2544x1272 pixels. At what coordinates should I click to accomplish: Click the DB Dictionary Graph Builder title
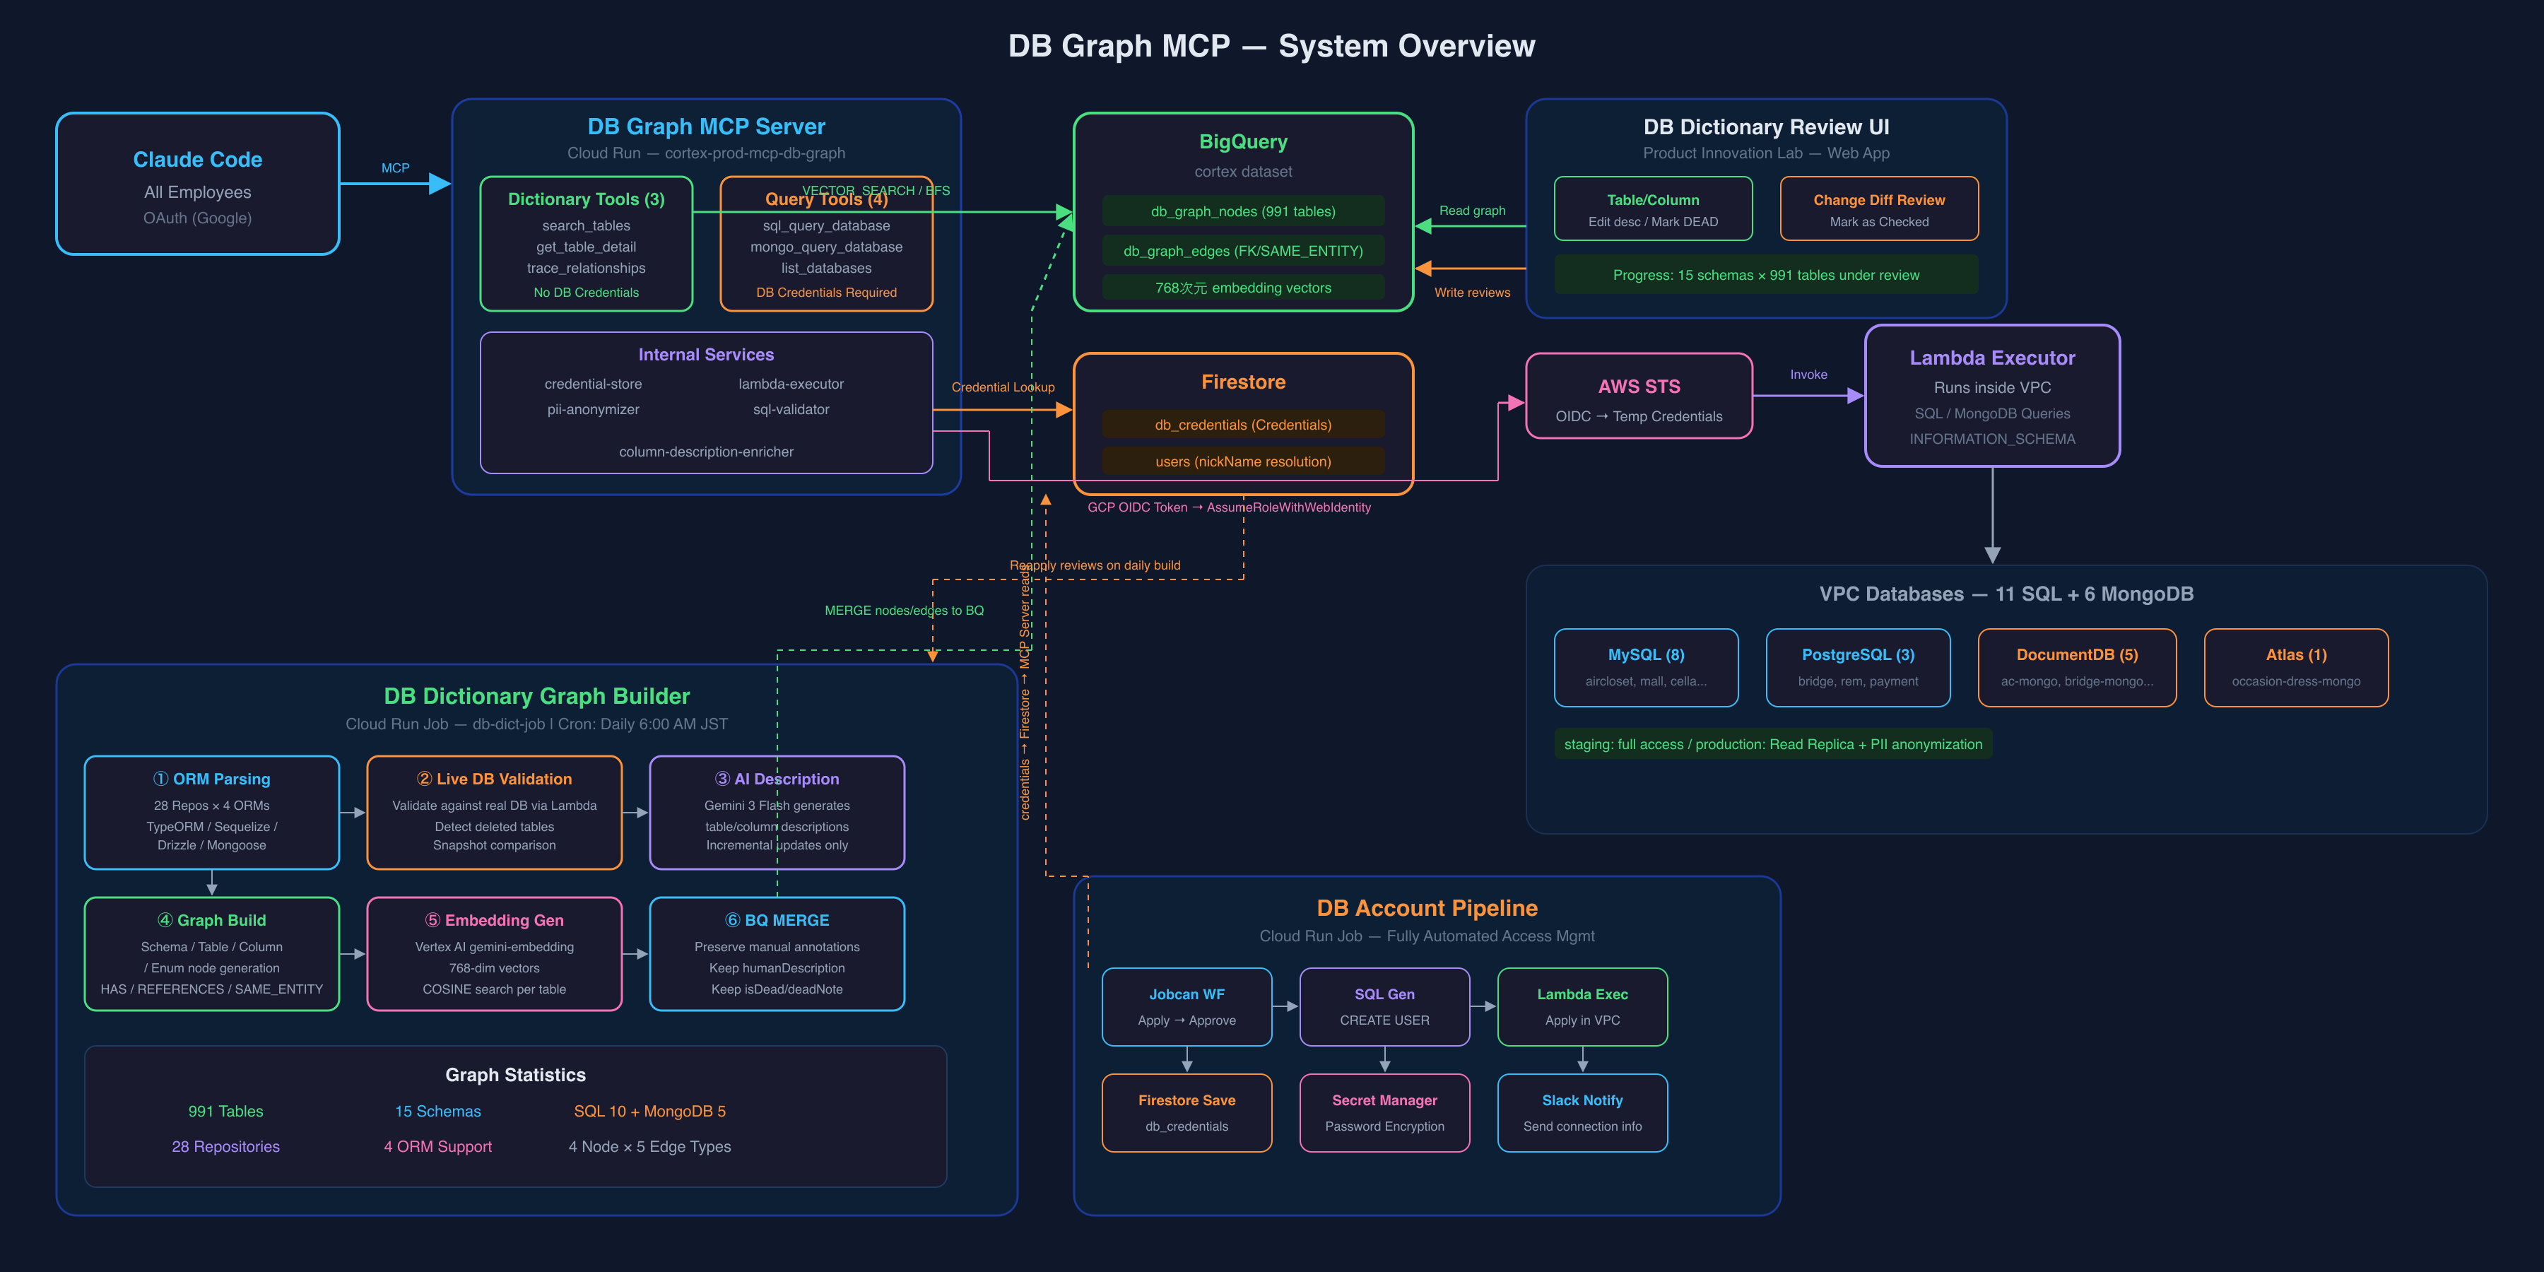point(536,696)
